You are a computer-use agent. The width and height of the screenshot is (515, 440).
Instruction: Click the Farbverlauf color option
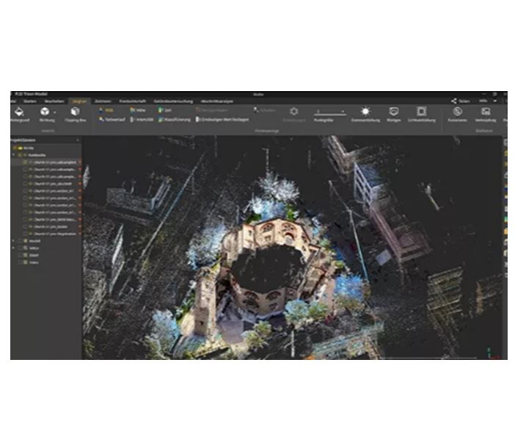[x=112, y=120]
